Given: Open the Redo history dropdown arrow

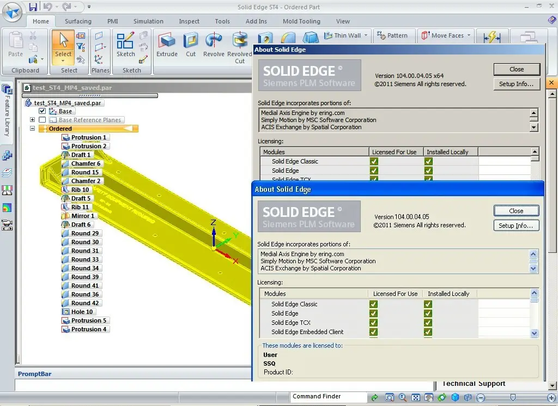Looking at the screenshot, I should 75,7.
